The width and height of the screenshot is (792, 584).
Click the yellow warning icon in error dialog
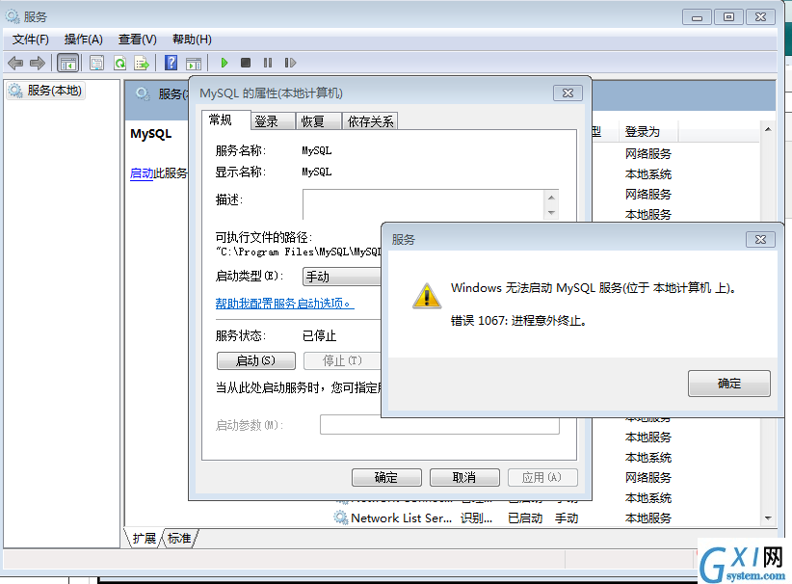[427, 296]
